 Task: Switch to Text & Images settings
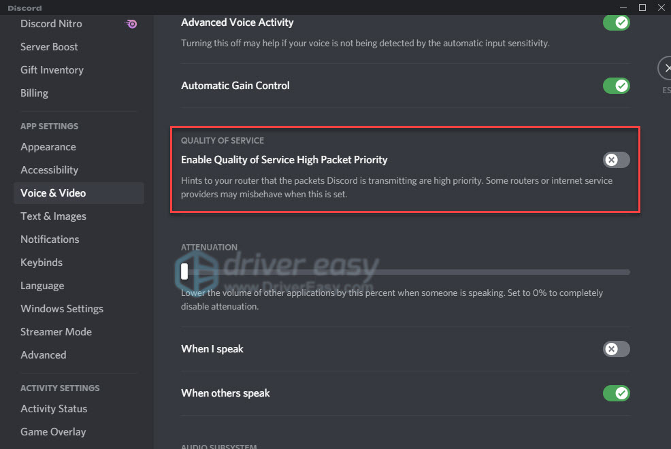[53, 216]
